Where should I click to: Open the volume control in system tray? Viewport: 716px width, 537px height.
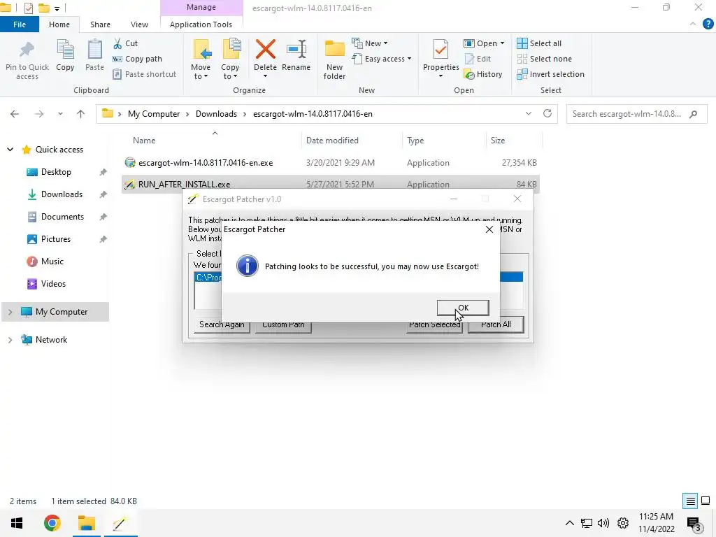(x=603, y=523)
